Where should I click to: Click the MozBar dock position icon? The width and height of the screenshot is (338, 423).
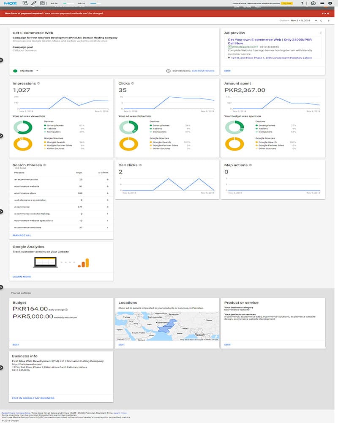pos(322,3)
